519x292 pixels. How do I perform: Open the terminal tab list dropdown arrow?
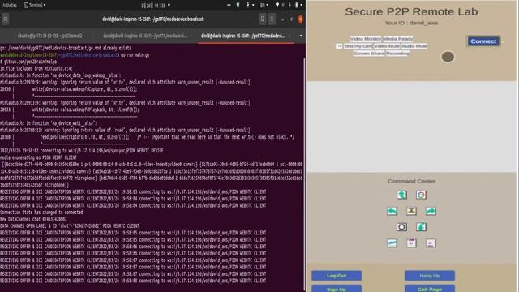(x=301, y=36)
